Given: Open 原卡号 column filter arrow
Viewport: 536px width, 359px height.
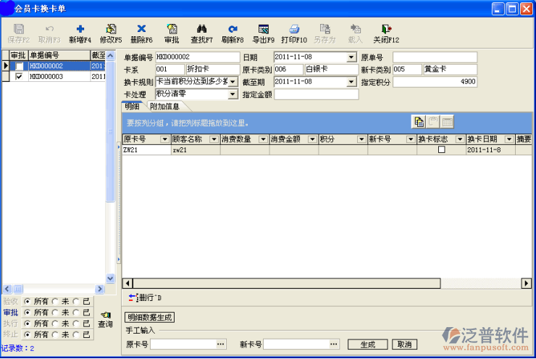Looking at the screenshot, I should click(x=164, y=139).
